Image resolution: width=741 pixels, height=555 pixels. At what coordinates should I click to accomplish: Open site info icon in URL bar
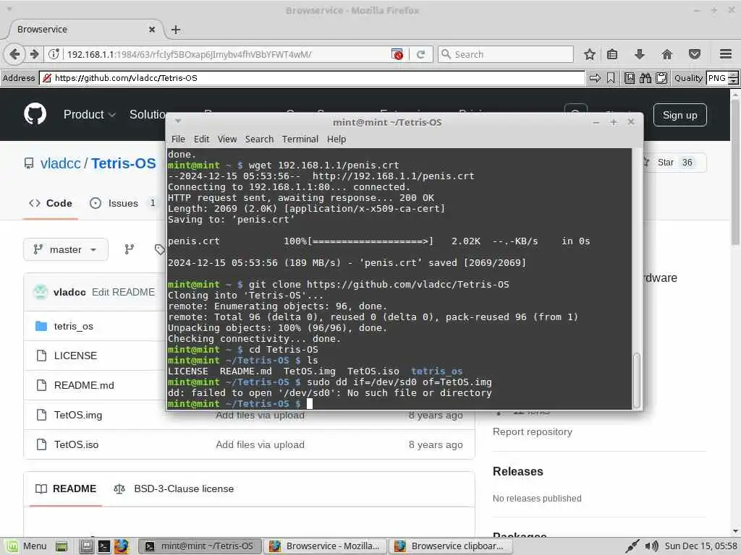tap(54, 54)
